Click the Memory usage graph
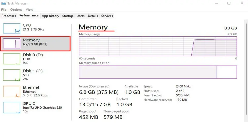Screen dimensions: 248x124 (158, 46)
